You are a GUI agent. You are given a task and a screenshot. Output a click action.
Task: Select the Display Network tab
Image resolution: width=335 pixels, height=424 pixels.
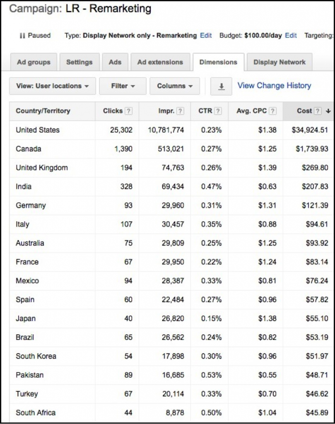point(280,62)
